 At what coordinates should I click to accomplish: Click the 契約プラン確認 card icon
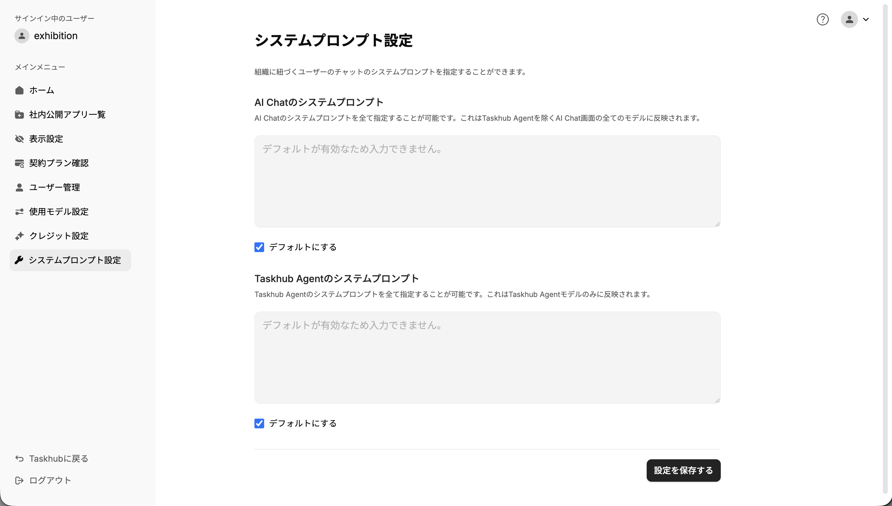(19, 163)
